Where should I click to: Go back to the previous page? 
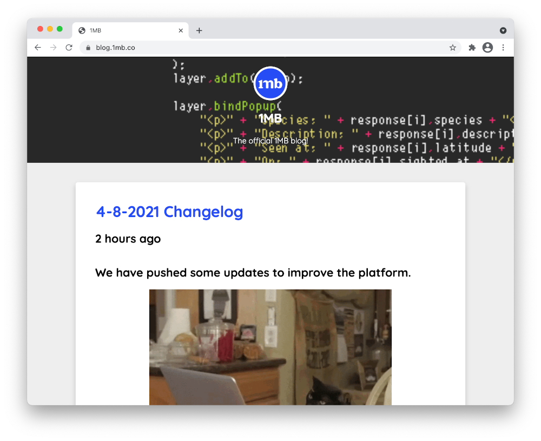pyautogui.click(x=37, y=48)
